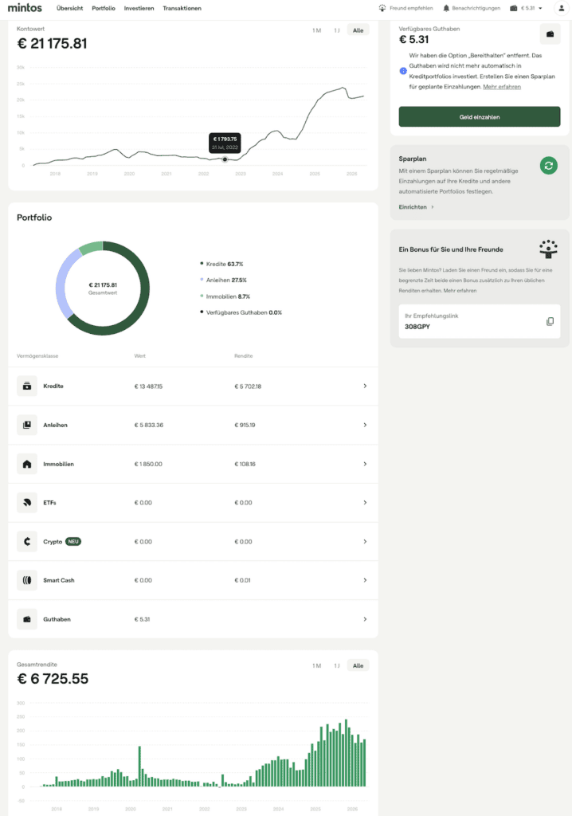Click the referral code 308GPY

pos(417,327)
